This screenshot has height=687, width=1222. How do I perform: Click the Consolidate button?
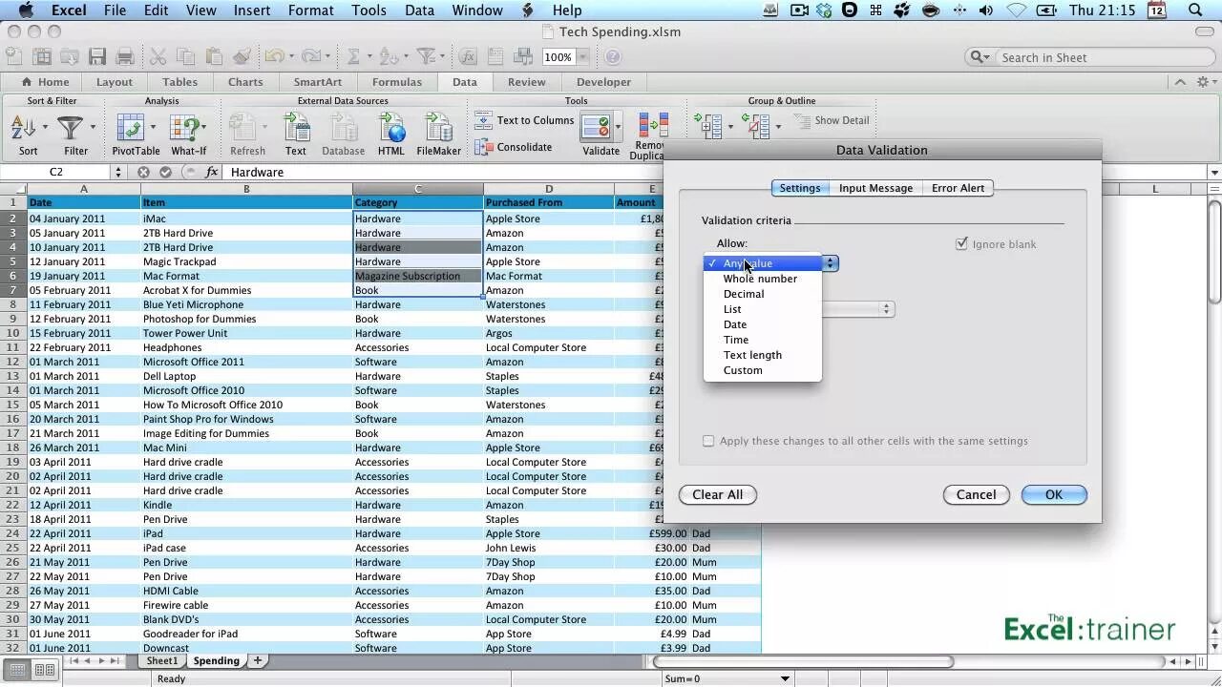point(514,147)
